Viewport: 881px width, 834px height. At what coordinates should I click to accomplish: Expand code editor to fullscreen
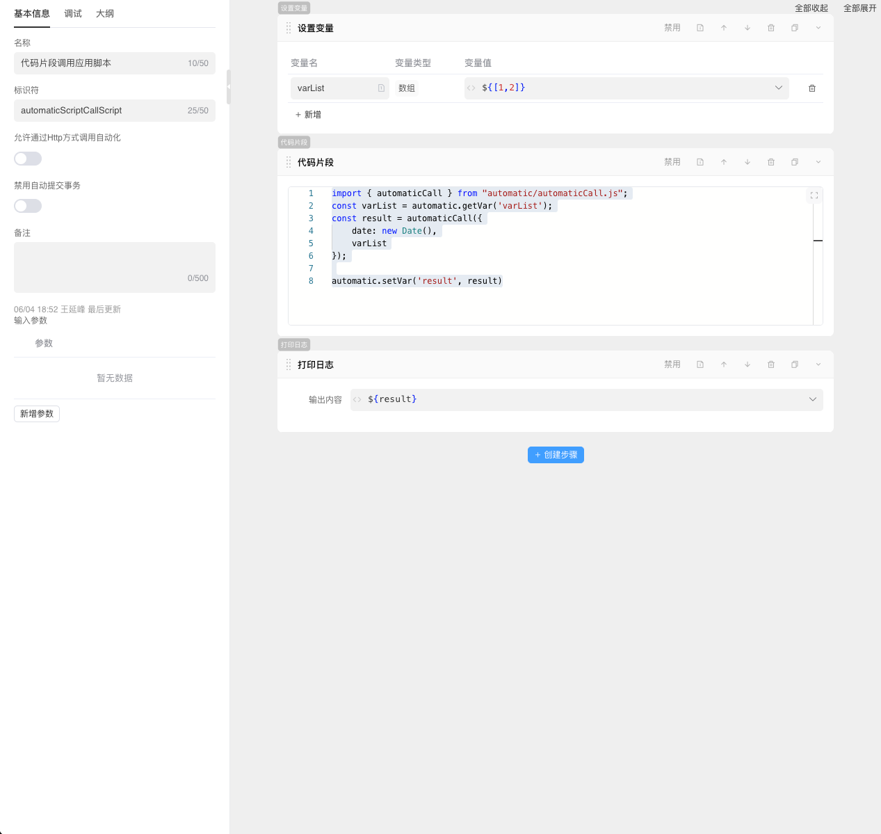click(814, 195)
